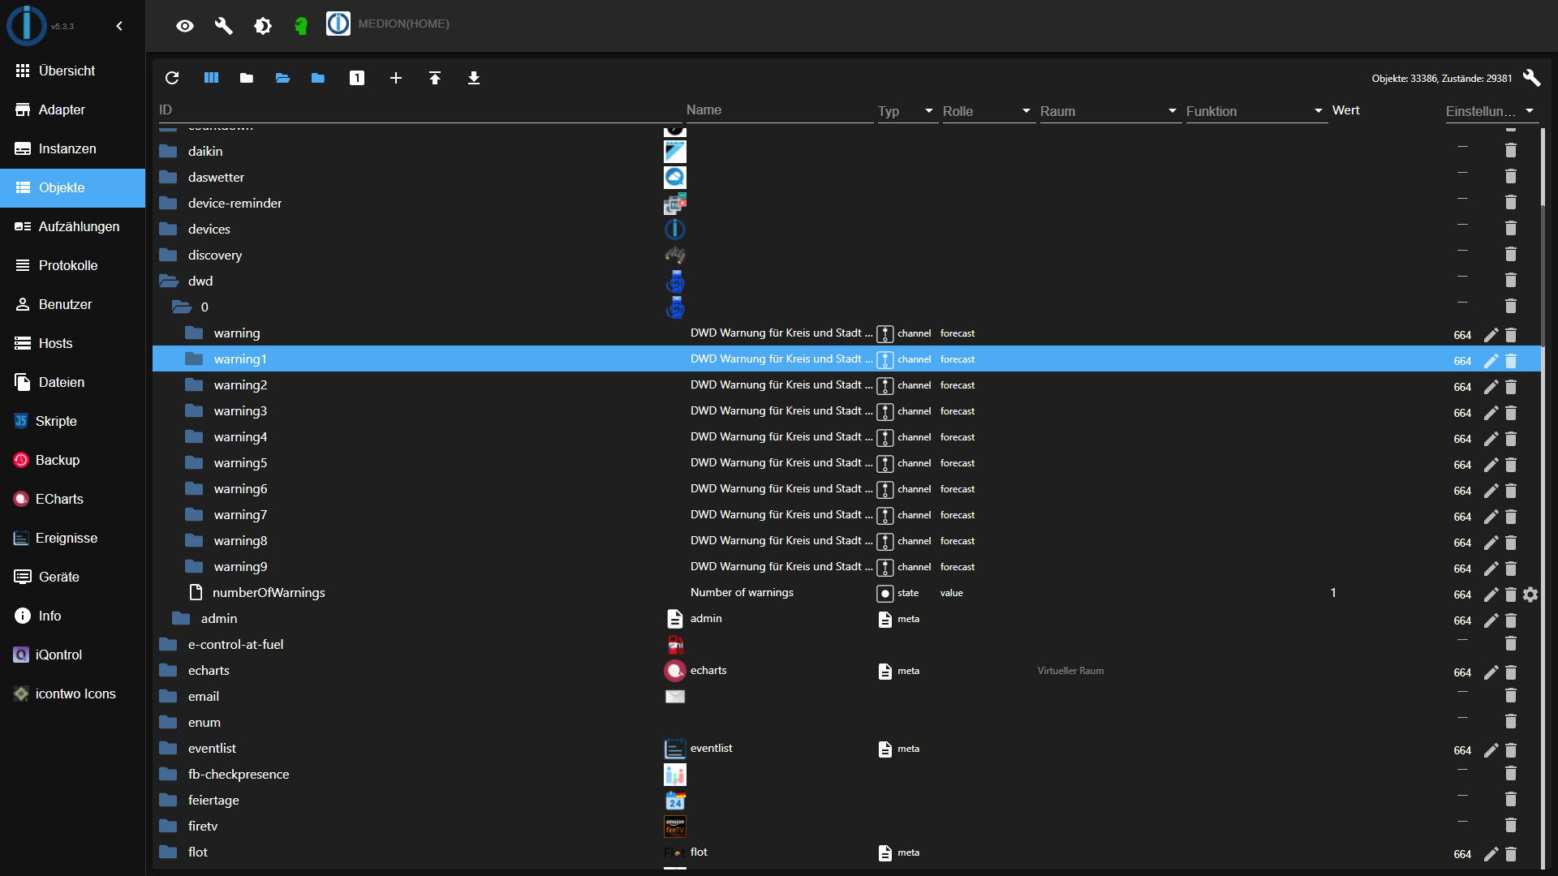Viewport: 1558px width, 876px height.
Task: Open Backup page in sidebar
Action: (73, 460)
